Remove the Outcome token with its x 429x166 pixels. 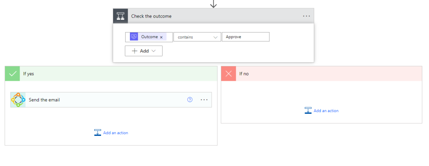pyautogui.click(x=161, y=37)
